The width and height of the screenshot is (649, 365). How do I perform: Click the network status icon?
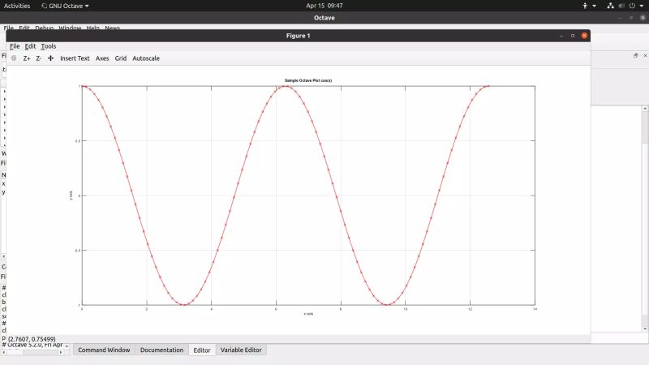[611, 6]
